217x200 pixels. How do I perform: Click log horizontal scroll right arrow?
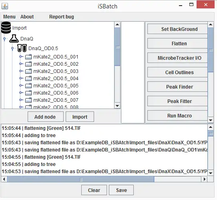205,179
